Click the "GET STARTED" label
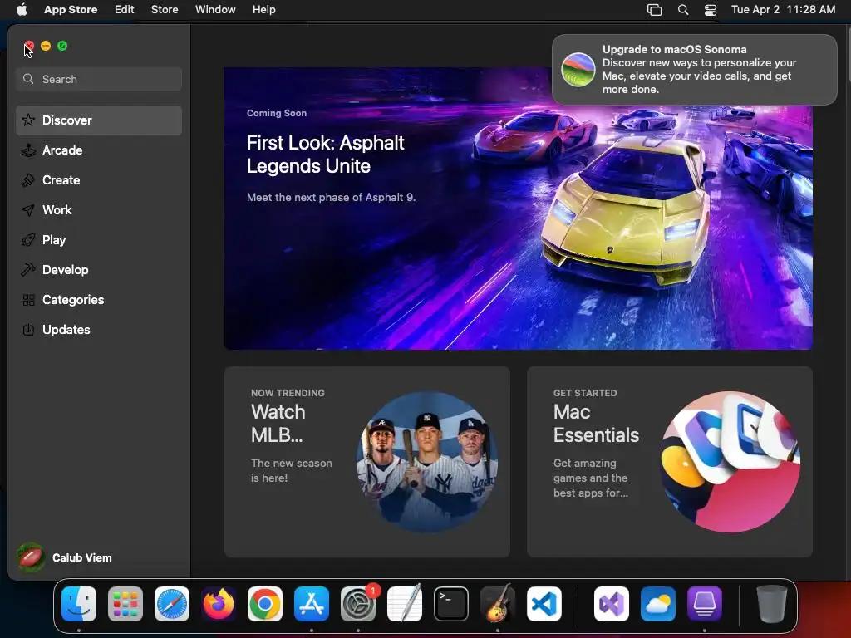Viewport: 851px width, 638px height. (x=585, y=393)
